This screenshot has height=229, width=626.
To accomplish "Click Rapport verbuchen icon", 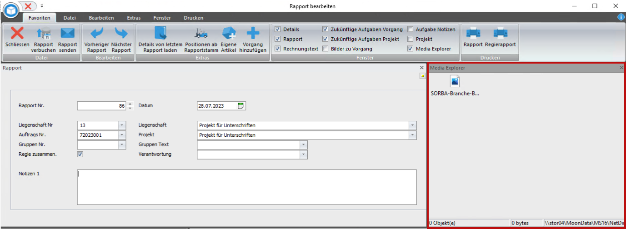I will point(44,34).
